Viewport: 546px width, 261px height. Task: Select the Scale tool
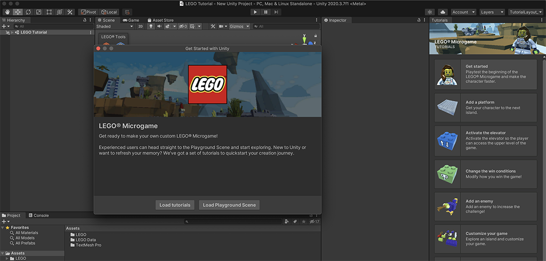click(x=39, y=12)
